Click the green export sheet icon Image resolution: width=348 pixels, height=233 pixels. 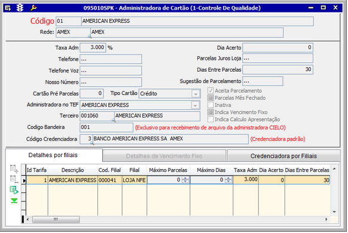point(14,190)
